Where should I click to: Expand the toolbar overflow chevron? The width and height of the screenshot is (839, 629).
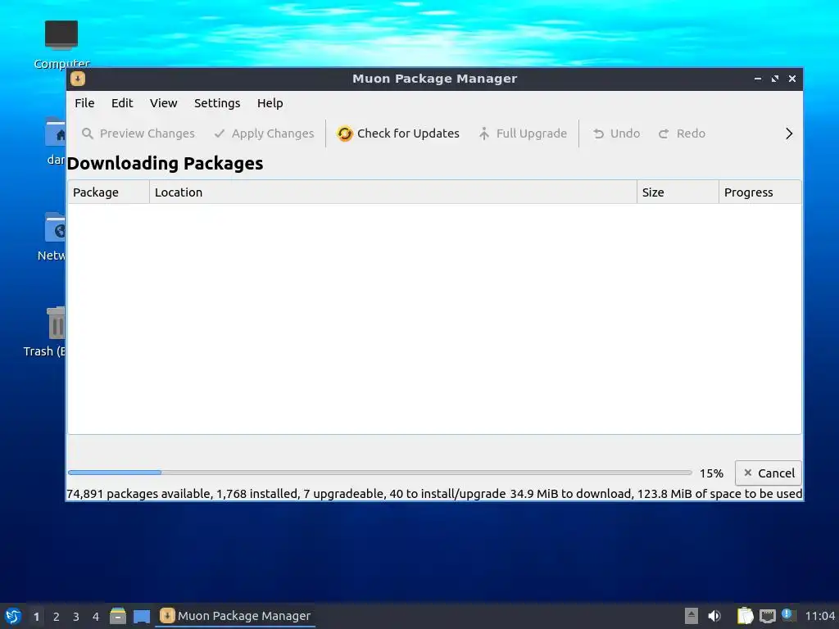point(789,133)
